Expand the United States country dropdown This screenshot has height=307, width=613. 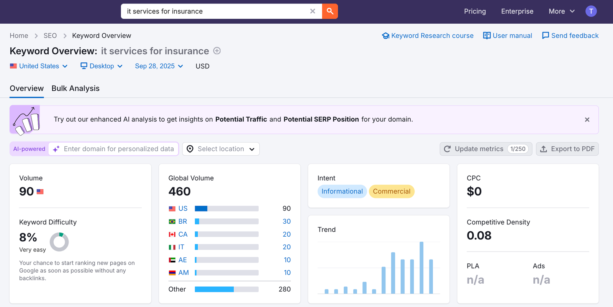click(x=39, y=66)
